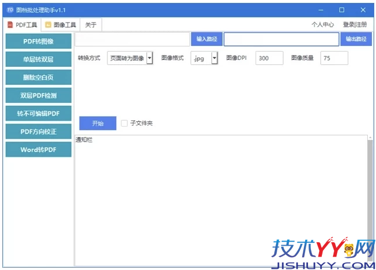
Task: Click the 图像质量 field showing 75
Action: click(334, 58)
